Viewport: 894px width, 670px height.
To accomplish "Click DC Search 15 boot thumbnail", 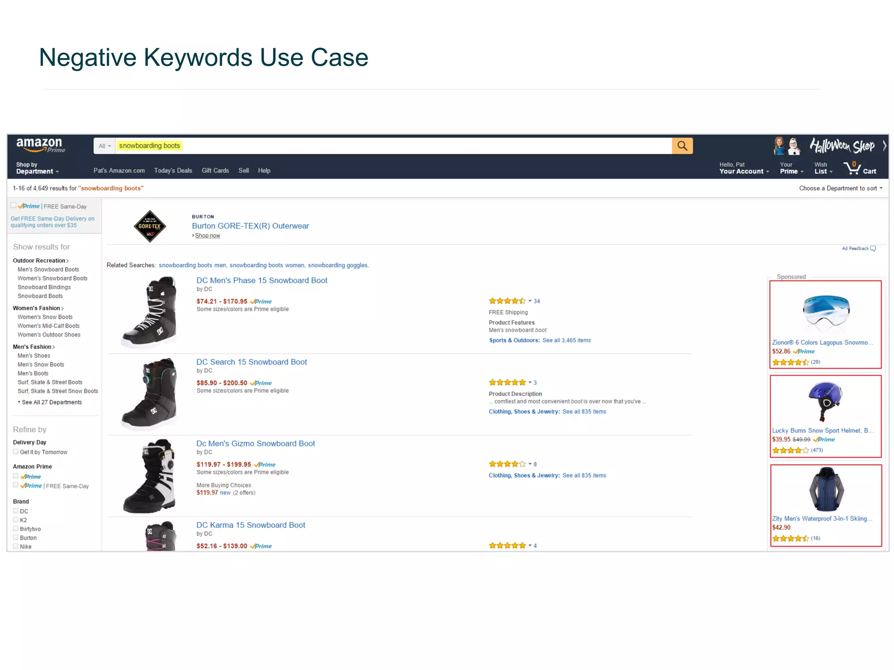I will [150, 394].
